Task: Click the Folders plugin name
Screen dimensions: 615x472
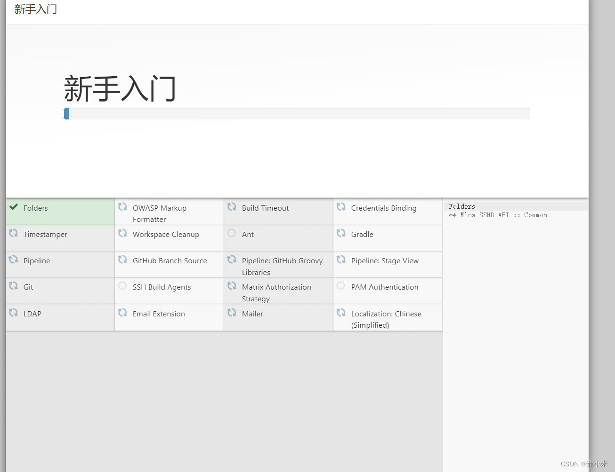Action: pyautogui.click(x=36, y=208)
